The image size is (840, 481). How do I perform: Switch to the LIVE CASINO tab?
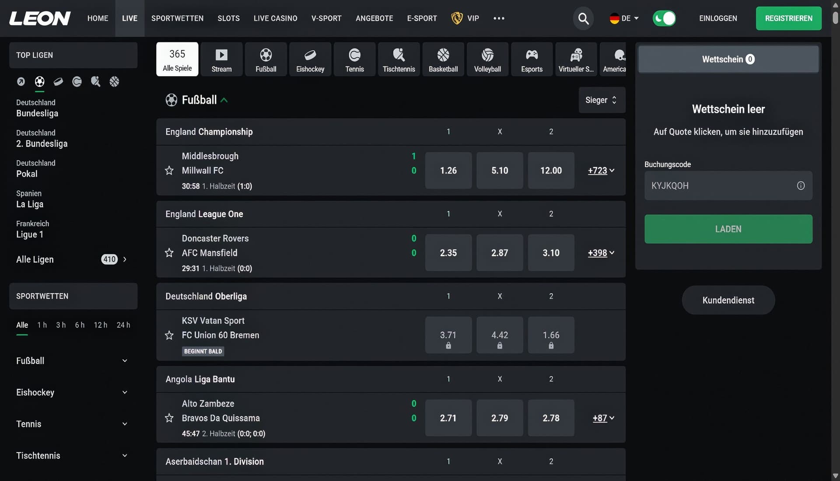275,18
